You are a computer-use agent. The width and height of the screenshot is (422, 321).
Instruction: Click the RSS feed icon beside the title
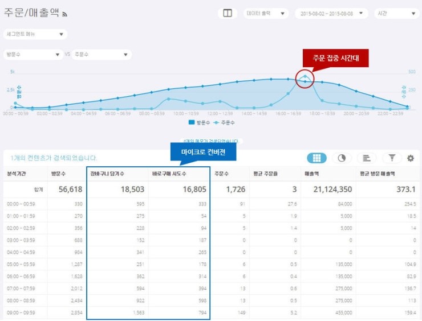point(65,14)
